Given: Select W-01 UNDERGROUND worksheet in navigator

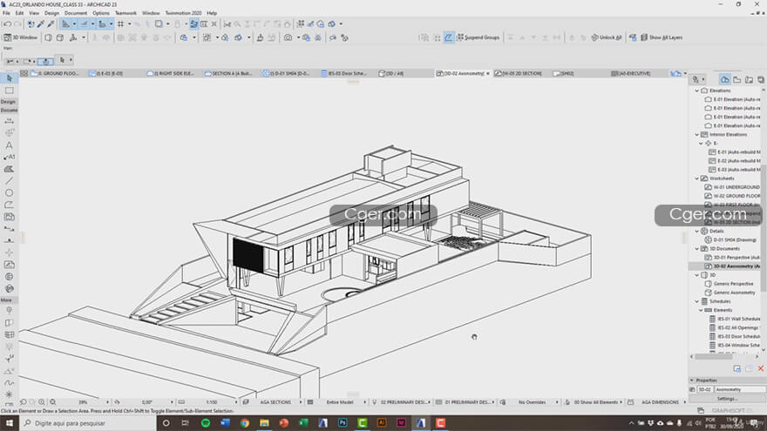Looking at the screenshot, I should coord(732,187).
